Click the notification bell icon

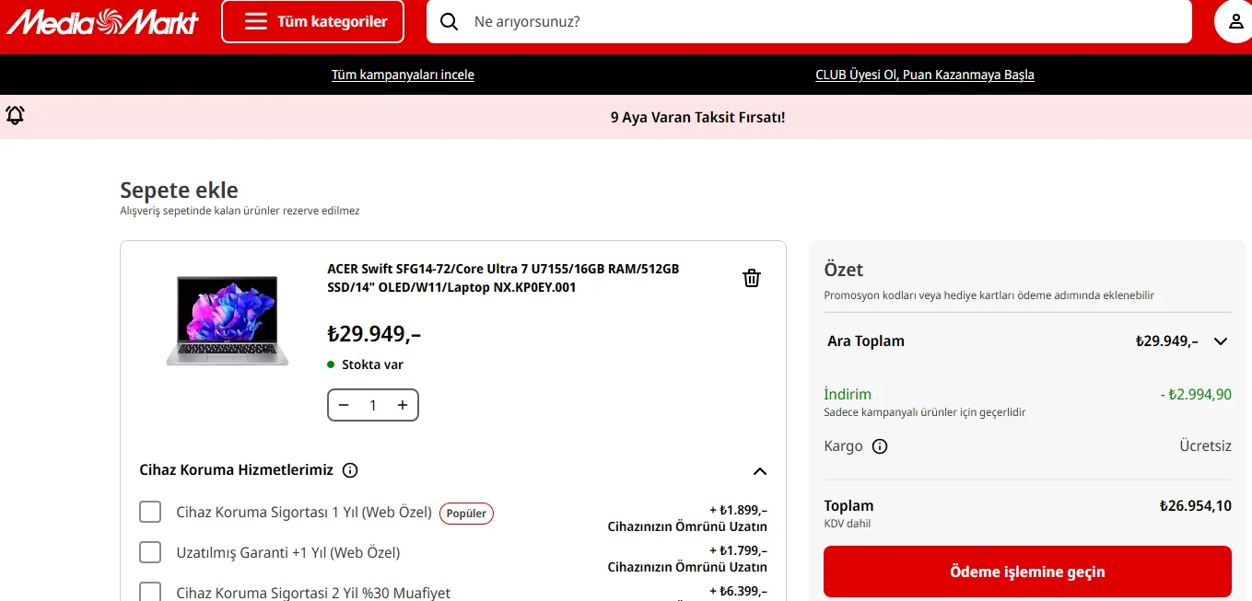pos(15,115)
